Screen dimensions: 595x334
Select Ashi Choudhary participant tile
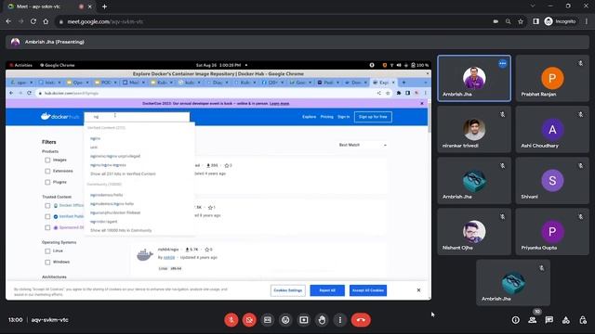pyautogui.click(x=552, y=130)
